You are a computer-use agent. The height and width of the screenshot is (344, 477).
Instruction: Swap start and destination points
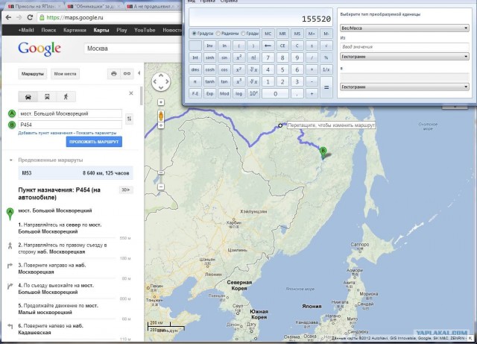[129, 119]
